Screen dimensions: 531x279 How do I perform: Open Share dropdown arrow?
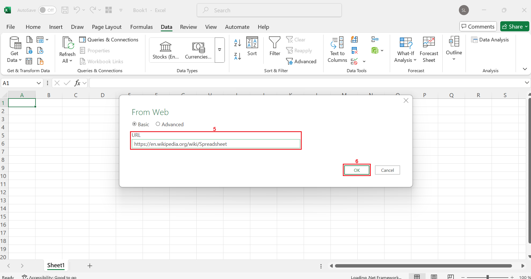(526, 27)
